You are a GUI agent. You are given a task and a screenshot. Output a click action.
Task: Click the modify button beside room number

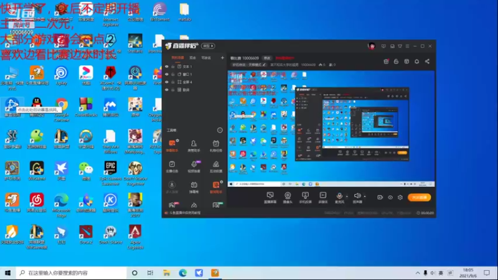(x=267, y=58)
